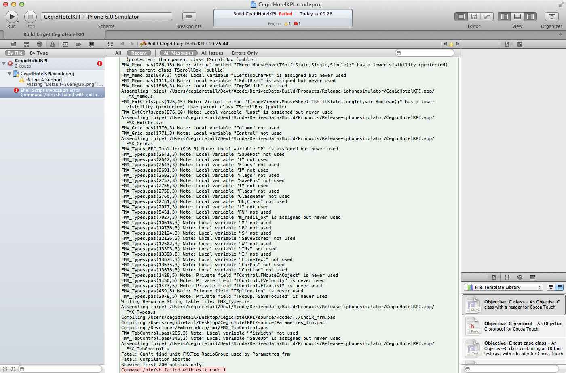The height and width of the screenshot is (373, 566).
Task: Collapse the CegidHotelKPI issues group
Action: [x=4, y=64]
